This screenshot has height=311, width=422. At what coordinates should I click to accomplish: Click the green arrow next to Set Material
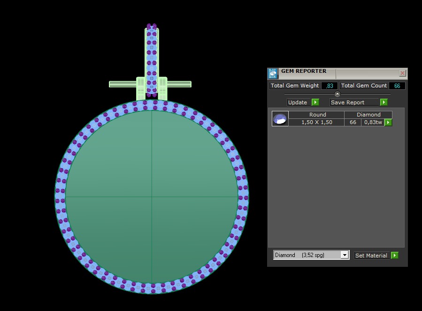coord(395,255)
